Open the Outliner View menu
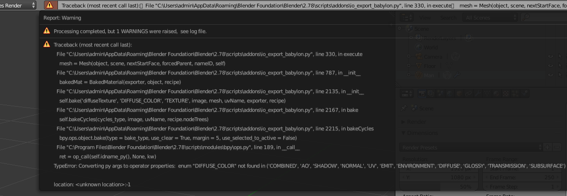The height and width of the screenshot is (196, 567). (x=425, y=18)
